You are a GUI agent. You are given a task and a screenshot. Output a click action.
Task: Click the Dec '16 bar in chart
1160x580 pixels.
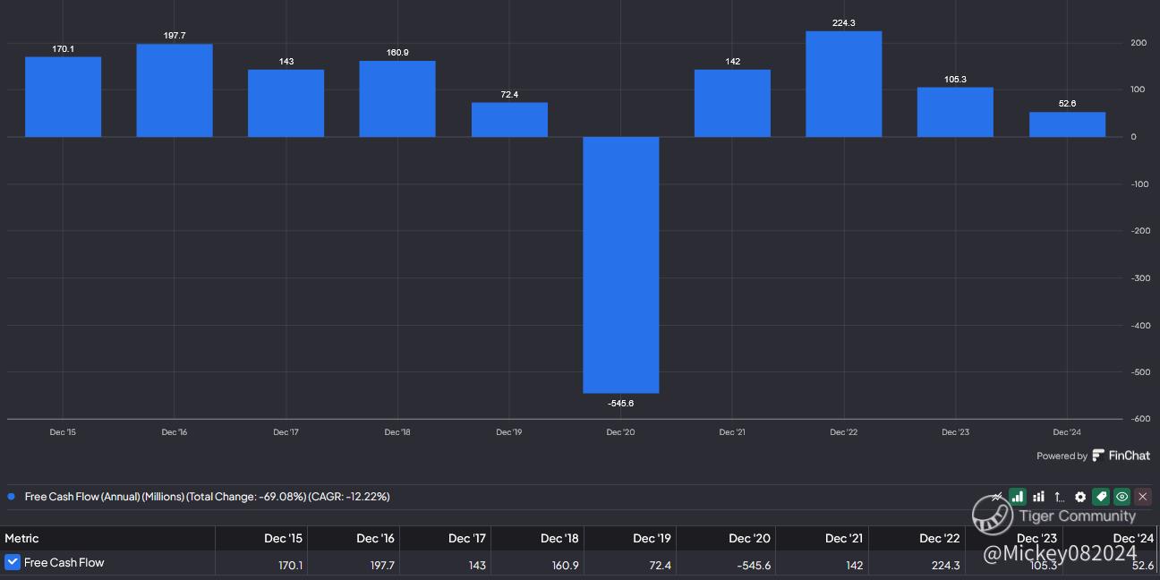[x=175, y=90]
